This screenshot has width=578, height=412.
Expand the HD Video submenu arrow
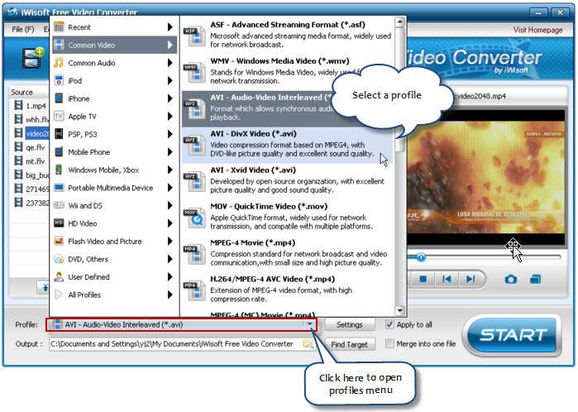[x=170, y=223]
